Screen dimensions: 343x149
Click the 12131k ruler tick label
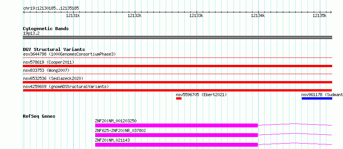coord(73,15)
